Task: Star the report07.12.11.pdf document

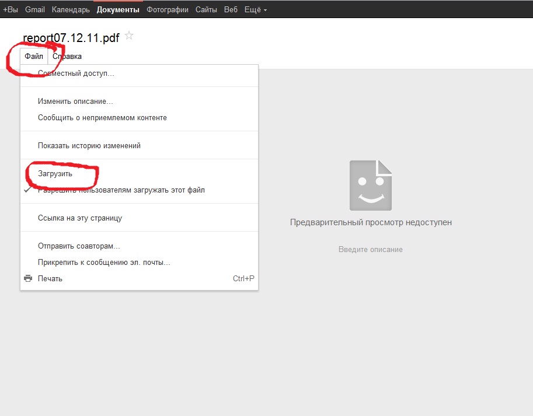Action: 129,36
